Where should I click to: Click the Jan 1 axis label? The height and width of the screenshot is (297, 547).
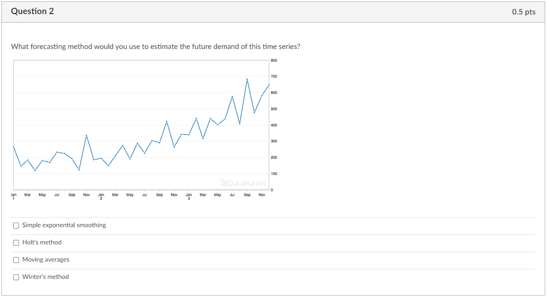13,195
